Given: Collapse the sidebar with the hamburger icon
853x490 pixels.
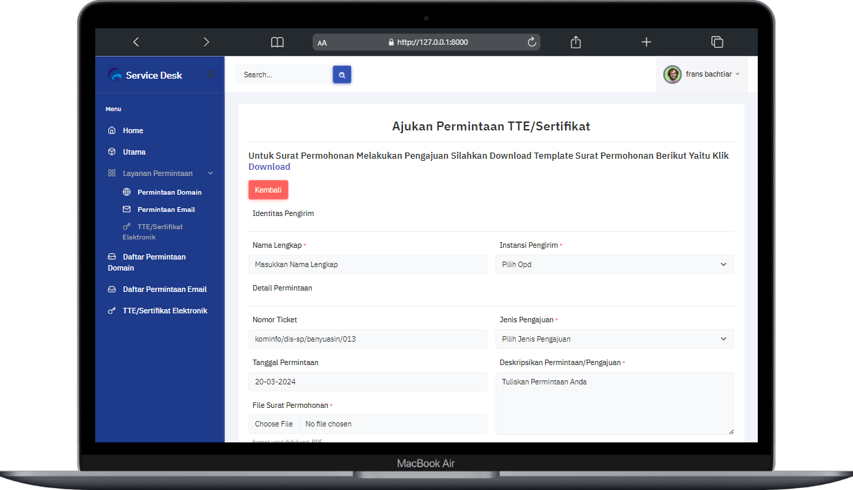Looking at the screenshot, I should (211, 75).
